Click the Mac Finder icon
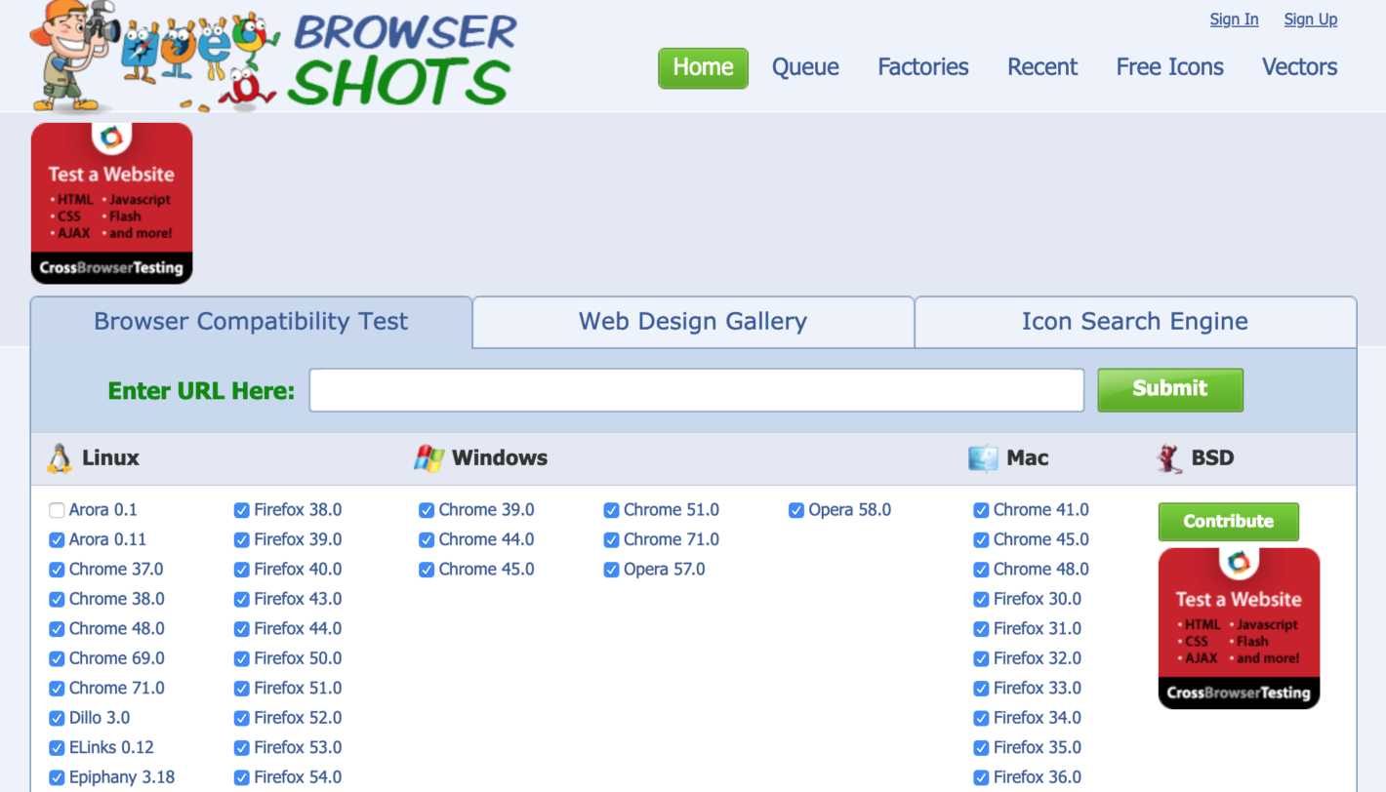The height and width of the screenshot is (792, 1386). pyautogui.click(x=982, y=458)
